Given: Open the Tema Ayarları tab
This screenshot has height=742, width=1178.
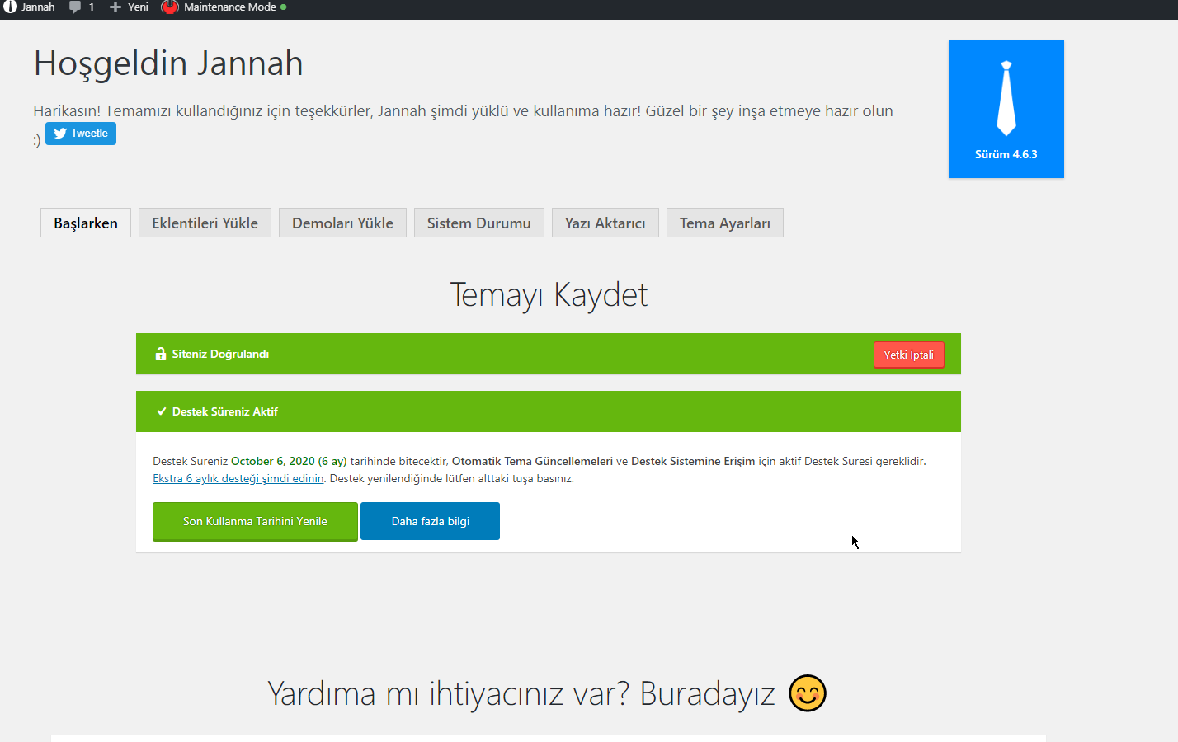Looking at the screenshot, I should [x=724, y=223].
